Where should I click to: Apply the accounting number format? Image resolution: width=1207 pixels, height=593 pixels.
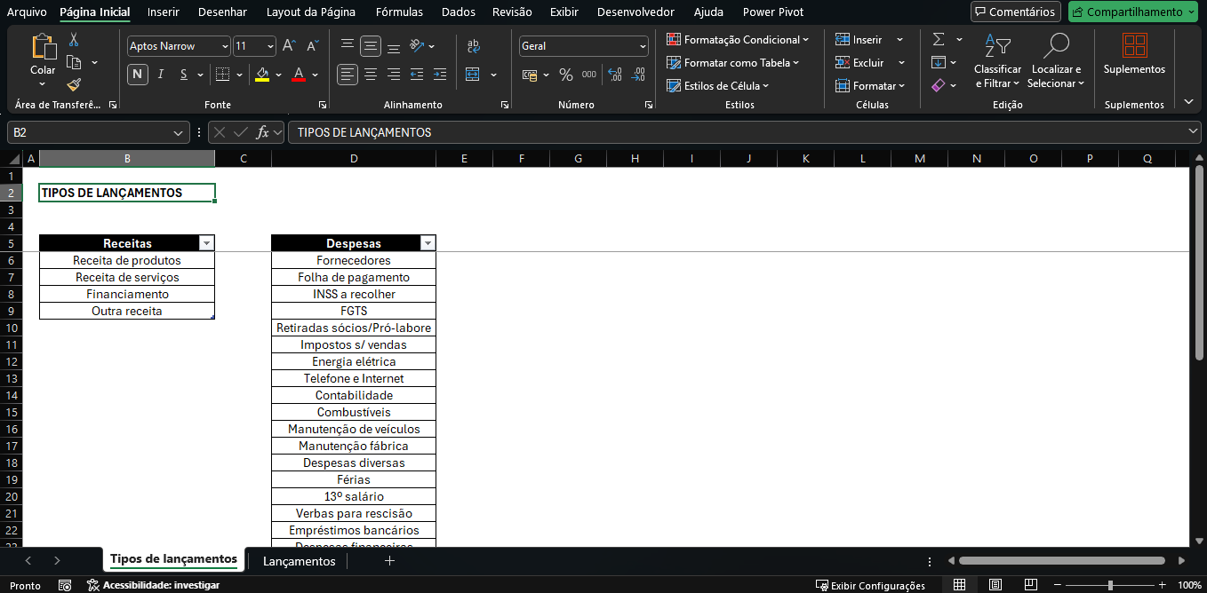[x=530, y=75]
